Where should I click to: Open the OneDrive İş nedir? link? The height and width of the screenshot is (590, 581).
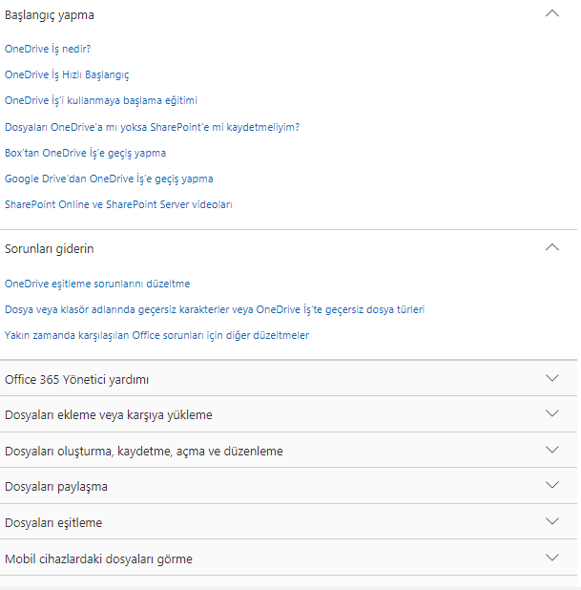click(x=48, y=49)
